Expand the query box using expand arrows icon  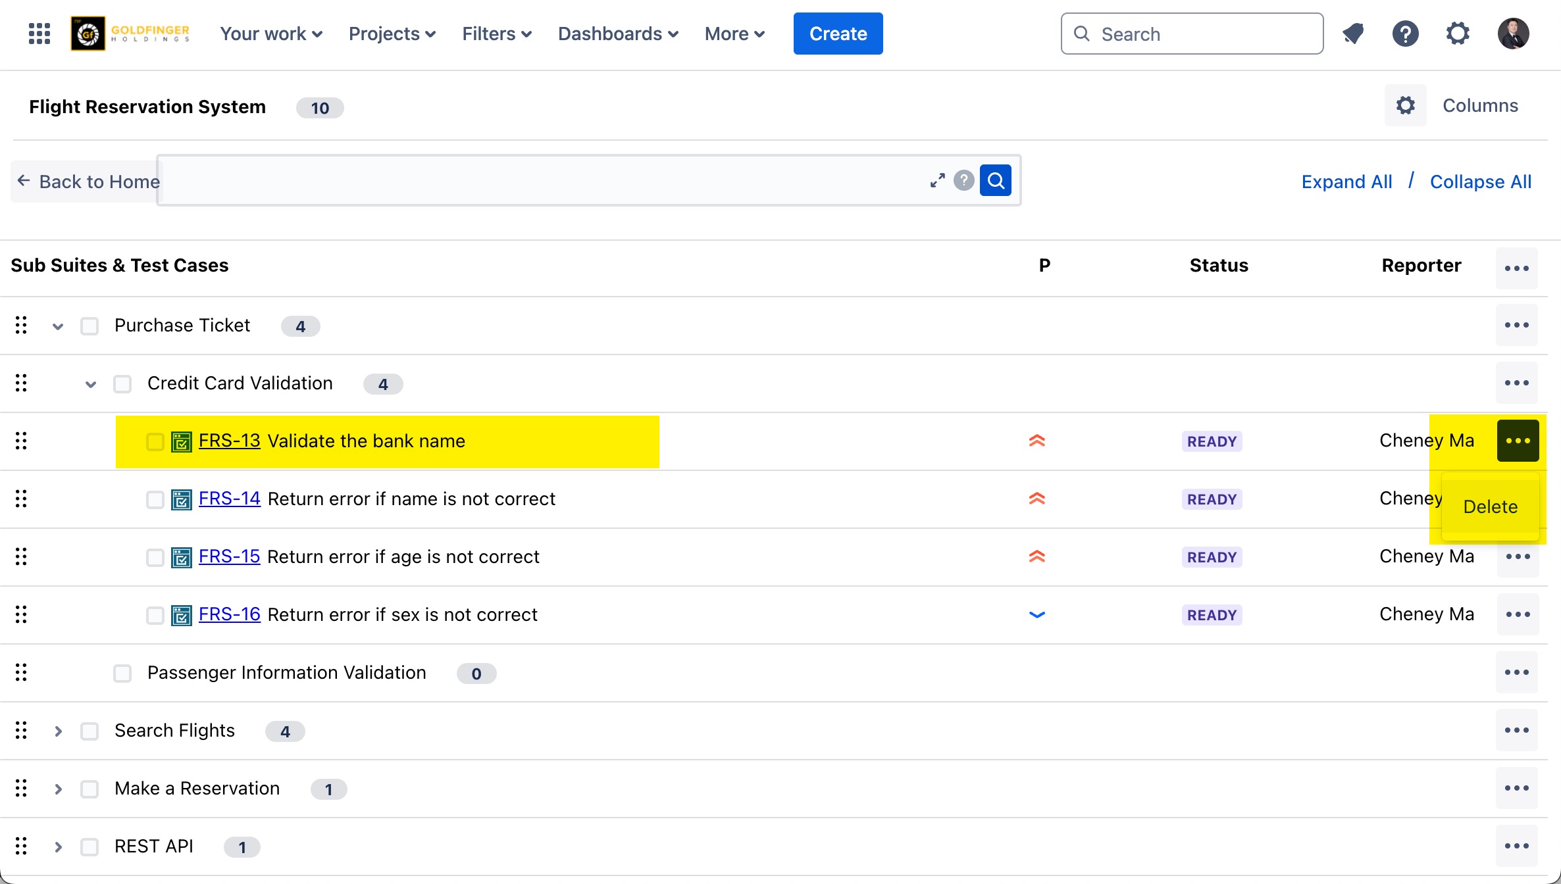tap(937, 181)
